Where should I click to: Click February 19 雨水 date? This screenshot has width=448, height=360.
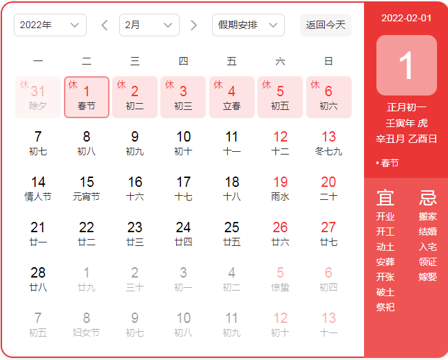(280, 188)
